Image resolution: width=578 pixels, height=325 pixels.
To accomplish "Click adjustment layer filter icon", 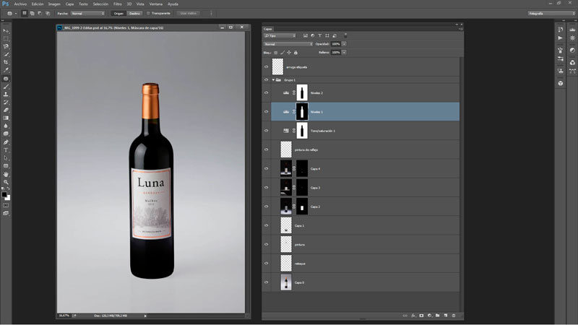I will tap(313, 35).
